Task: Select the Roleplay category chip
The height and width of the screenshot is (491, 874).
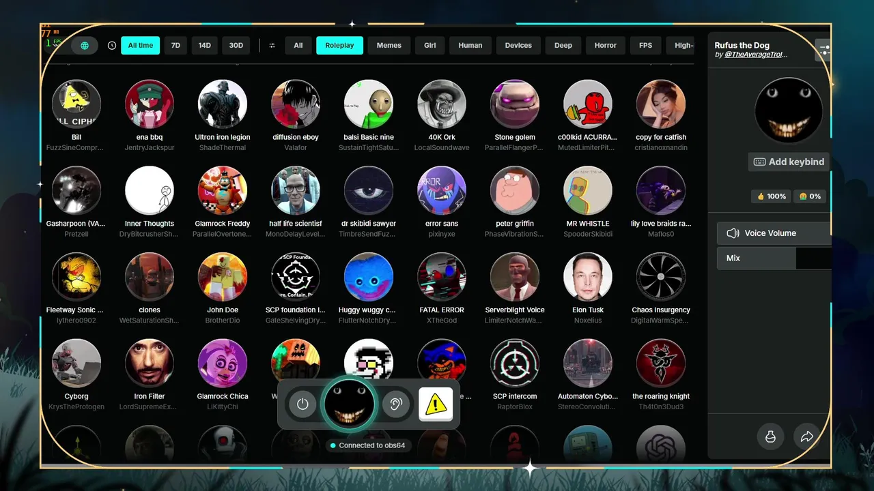Action: tap(339, 46)
